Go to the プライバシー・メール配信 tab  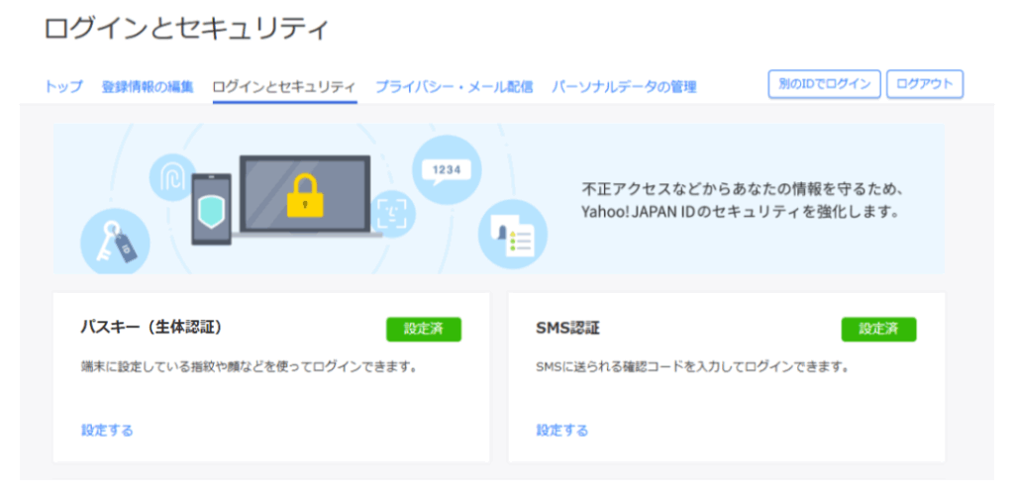pyautogui.click(x=454, y=87)
